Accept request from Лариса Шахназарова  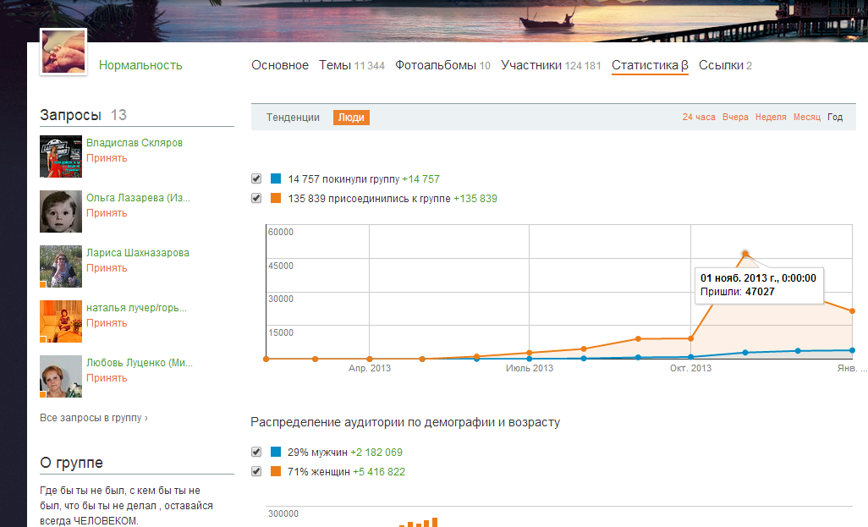(107, 268)
